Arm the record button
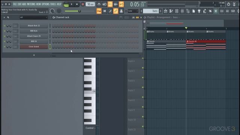The width and height of the screenshot is (240, 135). [82, 4]
